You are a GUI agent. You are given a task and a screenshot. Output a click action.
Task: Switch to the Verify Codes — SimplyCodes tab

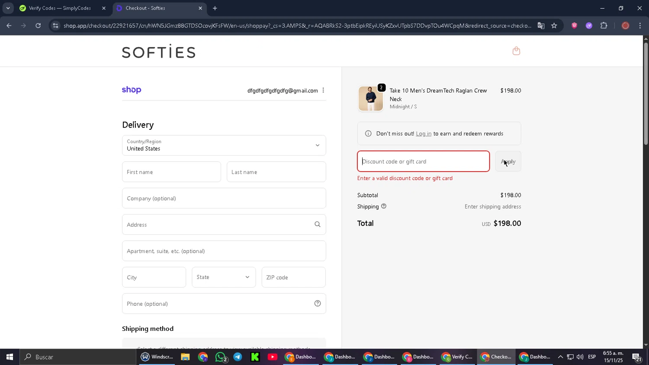point(61,8)
